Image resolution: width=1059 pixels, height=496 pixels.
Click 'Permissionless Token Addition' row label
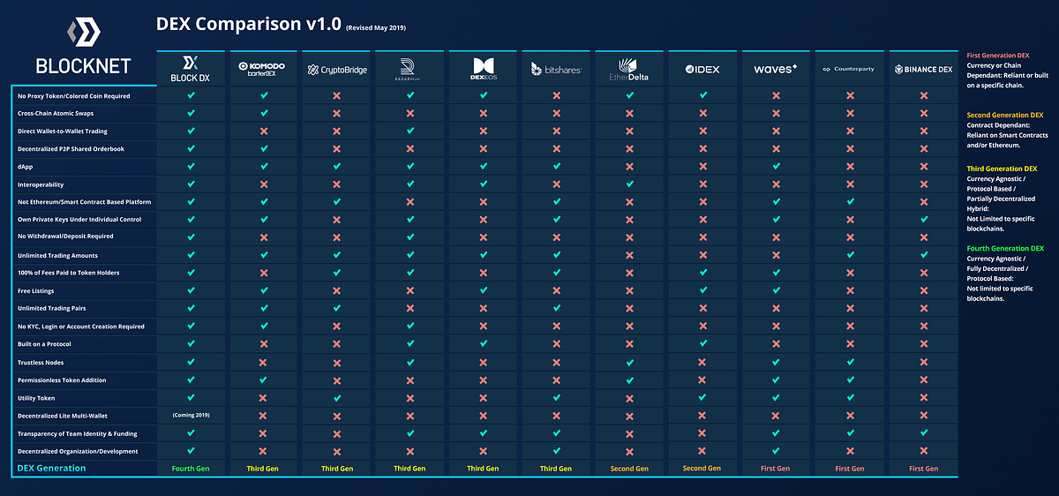click(62, 380)
